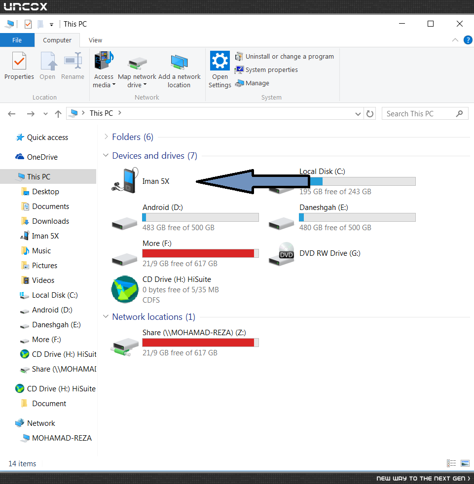The height and width of the screenshot is (484, 474).
Task: Switch to the View ribbon tab
Action: pos(95,40)
